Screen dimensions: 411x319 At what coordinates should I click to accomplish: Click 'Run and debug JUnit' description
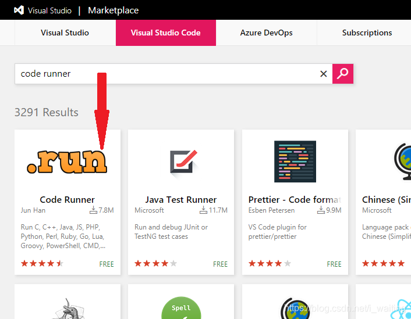tap(171, 232)
